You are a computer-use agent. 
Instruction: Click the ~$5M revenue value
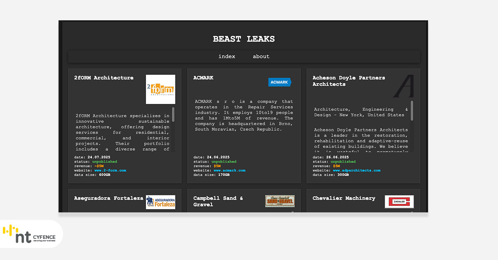tap(99, 166)
